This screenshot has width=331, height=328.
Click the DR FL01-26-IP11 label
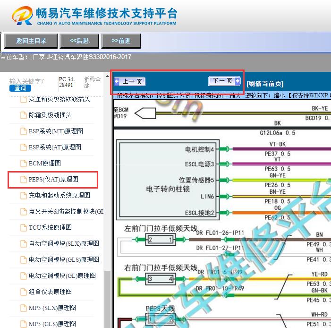click(220, 233)
